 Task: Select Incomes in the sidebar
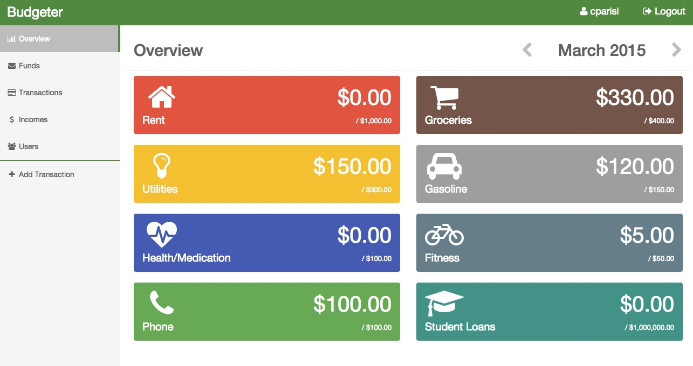(x=60, y=119)
